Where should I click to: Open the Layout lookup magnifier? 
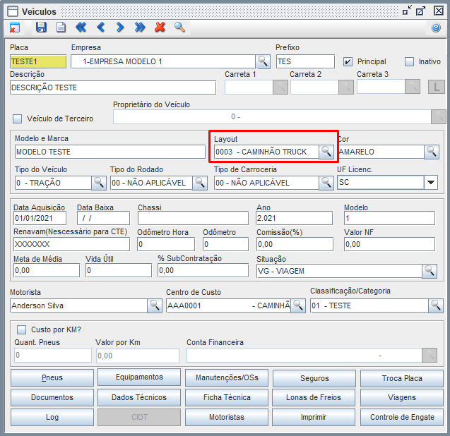(x=326, y=152)
